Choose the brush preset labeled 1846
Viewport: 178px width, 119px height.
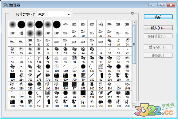tap(127, 85)
